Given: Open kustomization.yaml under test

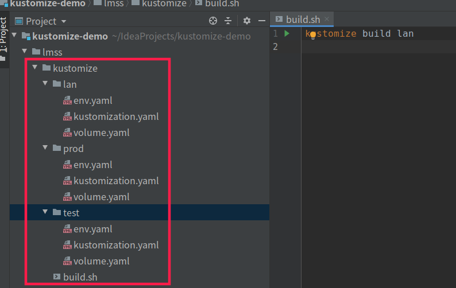Looking at the screenshot, I should tap(116, 245).
